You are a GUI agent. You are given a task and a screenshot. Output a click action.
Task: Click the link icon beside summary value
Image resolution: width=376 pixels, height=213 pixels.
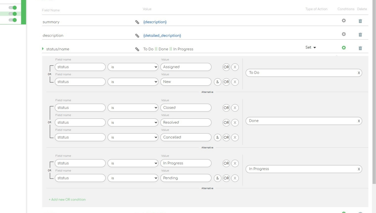click(137, 22)
